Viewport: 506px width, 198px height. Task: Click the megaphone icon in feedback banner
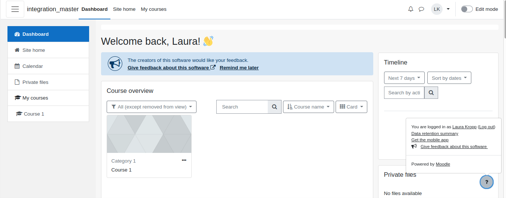click(115, 64)
